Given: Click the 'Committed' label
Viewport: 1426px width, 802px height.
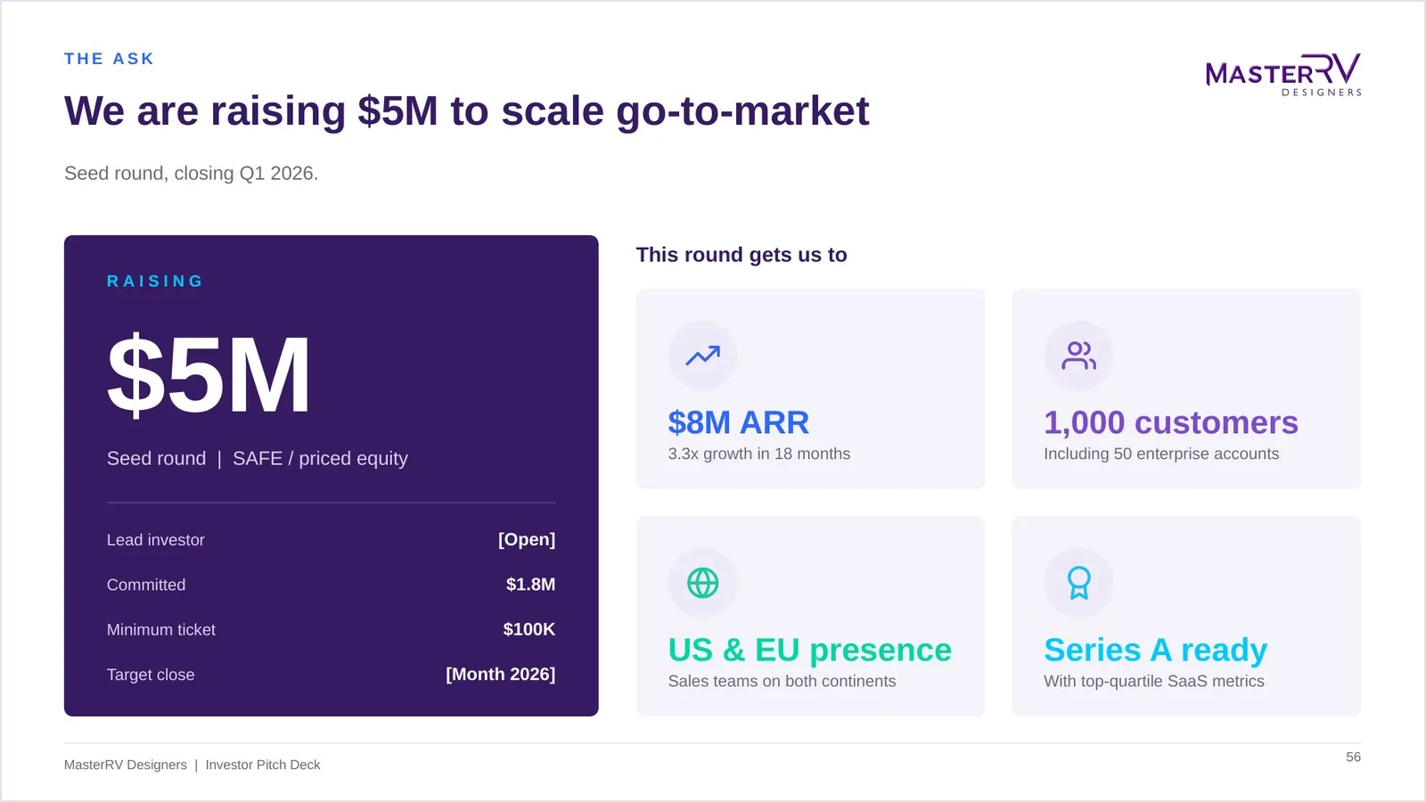Looking at the screenshot, I should [146, 585].
